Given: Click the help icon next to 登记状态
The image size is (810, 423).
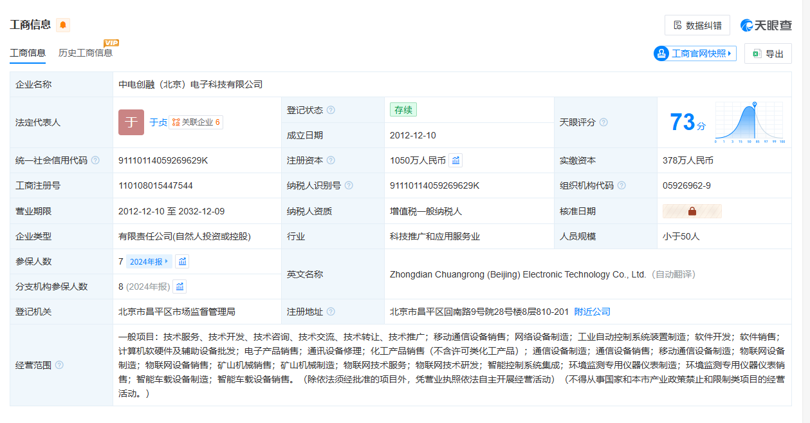Looking at the screenshot, I should [x=331, y=110].
